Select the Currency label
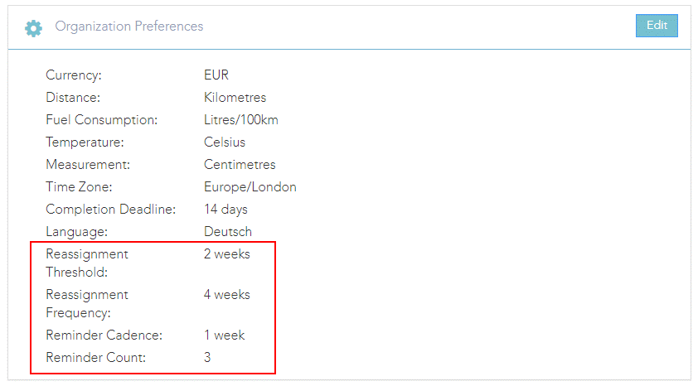This screenshot has height=386, width=698. 74,75
